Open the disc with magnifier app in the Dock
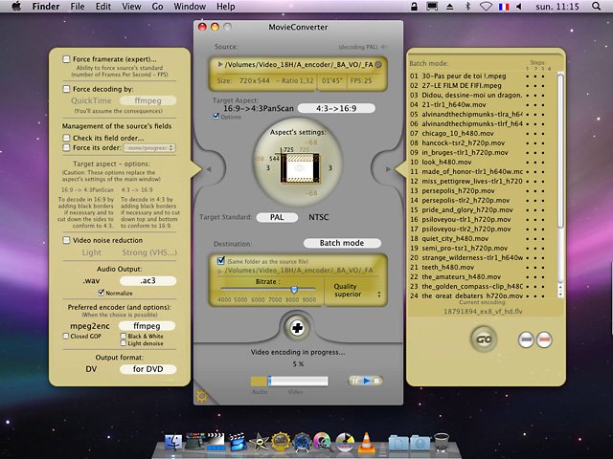 pos(323,442)
